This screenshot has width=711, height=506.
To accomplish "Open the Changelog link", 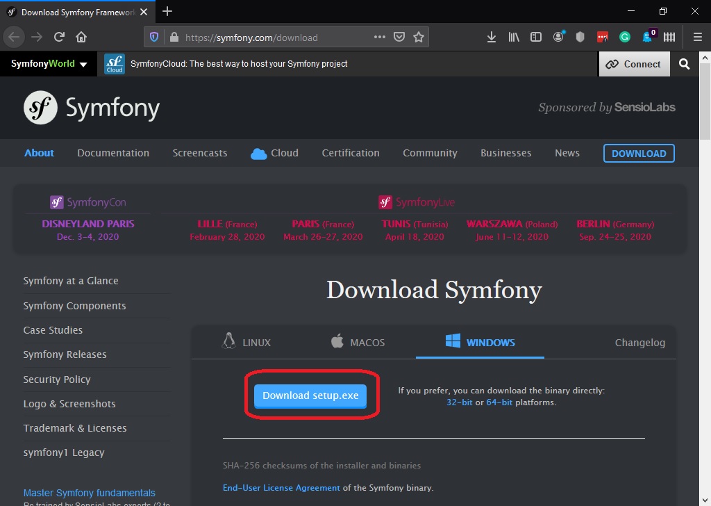I will click(x=639, y=343).
